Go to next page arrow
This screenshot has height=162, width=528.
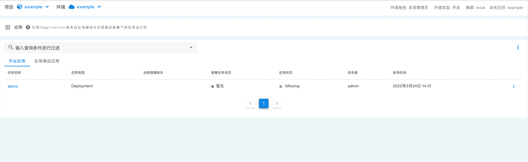tap(277, 103)
